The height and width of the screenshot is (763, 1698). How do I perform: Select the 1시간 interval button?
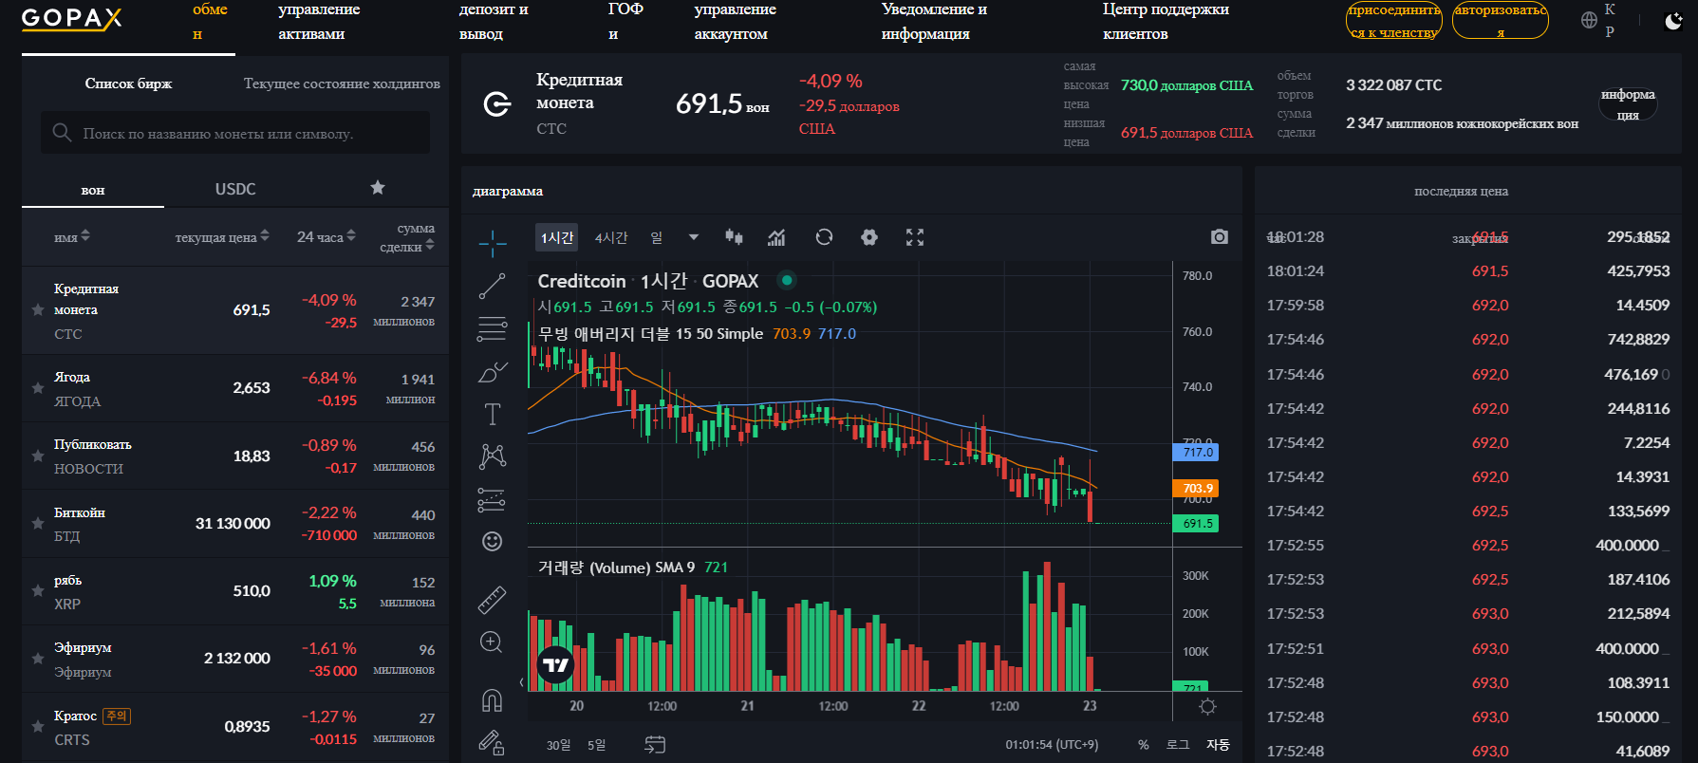(557, 237)
